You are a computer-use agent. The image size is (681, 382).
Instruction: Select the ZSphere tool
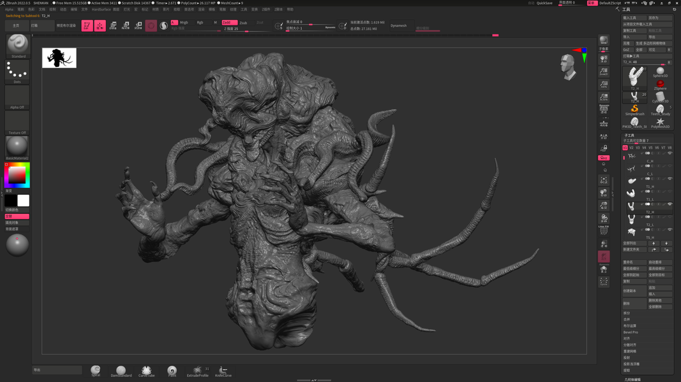(660, 83)
